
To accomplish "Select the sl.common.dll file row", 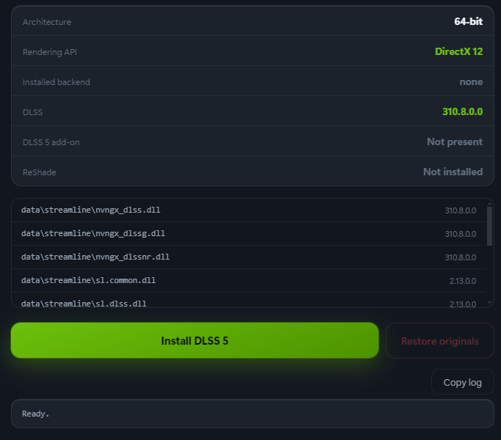I will tap(249, 280).
